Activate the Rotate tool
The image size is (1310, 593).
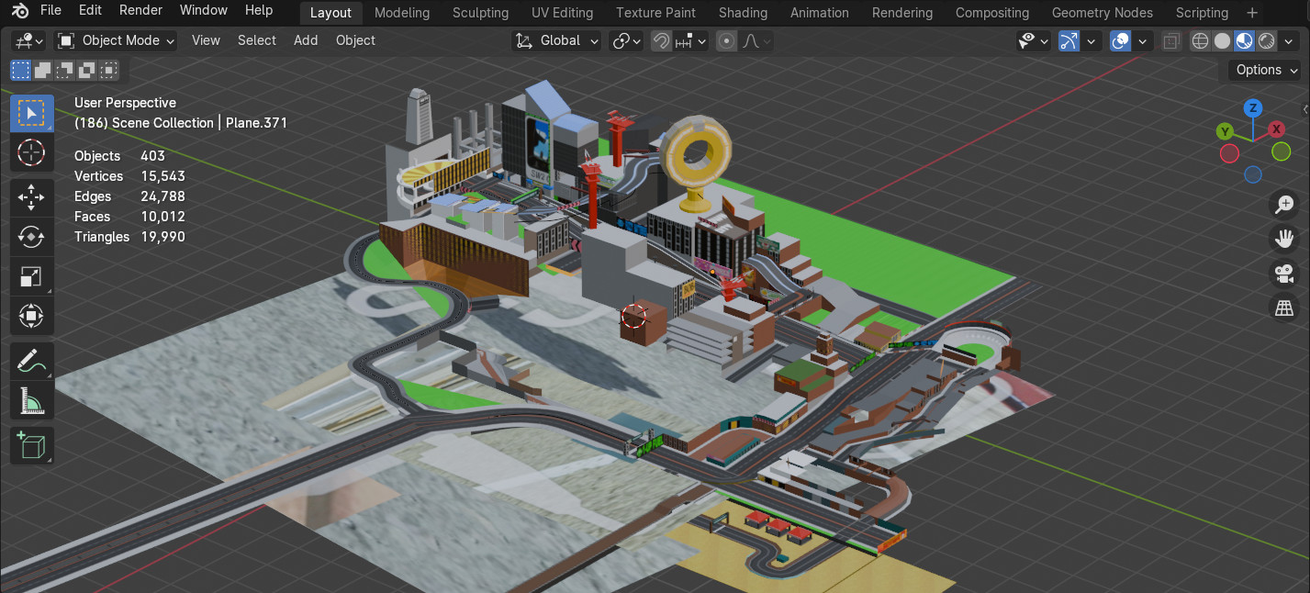[31, 237]
